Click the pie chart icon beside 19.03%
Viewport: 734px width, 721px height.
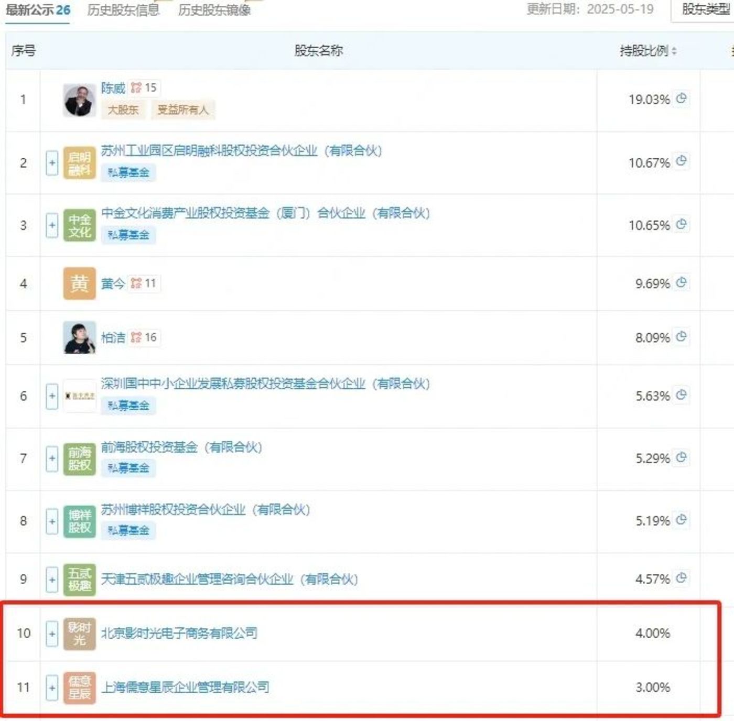point(681,99)
